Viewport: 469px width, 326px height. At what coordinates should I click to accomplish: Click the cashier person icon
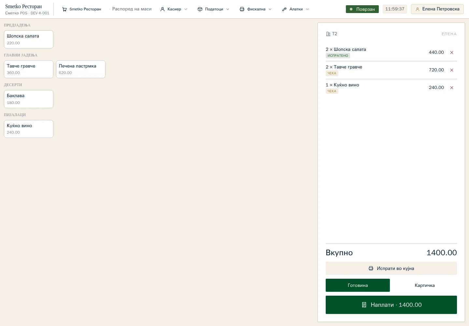[163, 9]
